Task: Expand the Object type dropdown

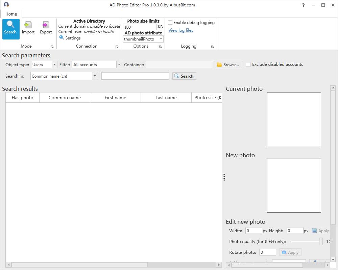Action: (x=54, y=64)
